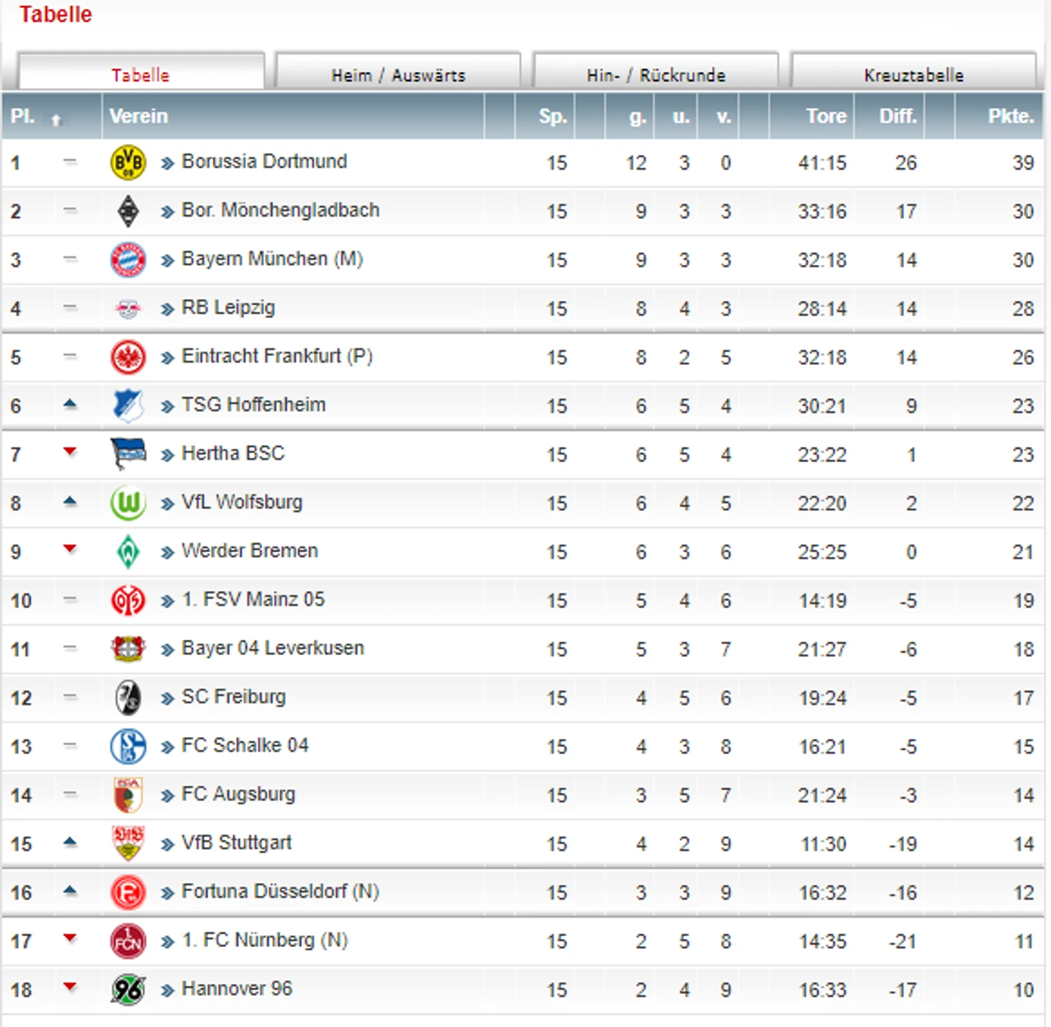This screenshot has height=1027, width=1051.
Task: Click the VfL Wolfsburg green logo
Action: (x=128, y=503)
